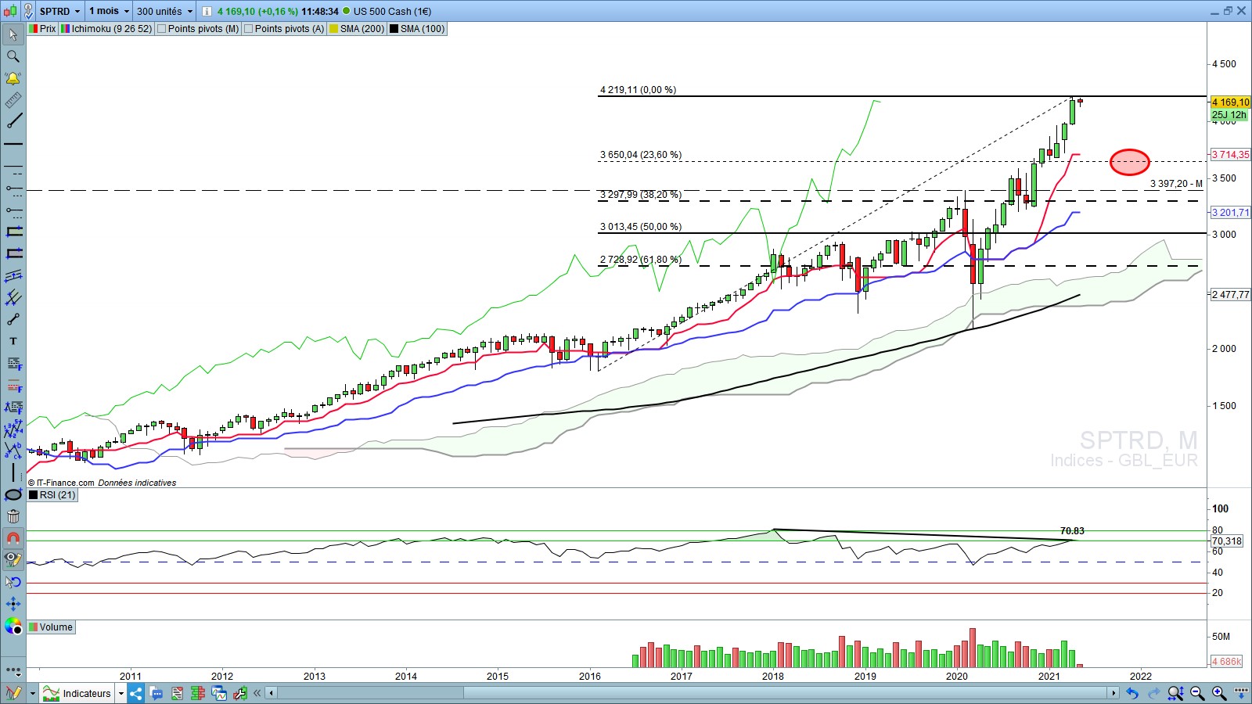Zoom out the chart horizontally
The width and height of the screenshot is (1252, 704).
tap(1197, 693)
